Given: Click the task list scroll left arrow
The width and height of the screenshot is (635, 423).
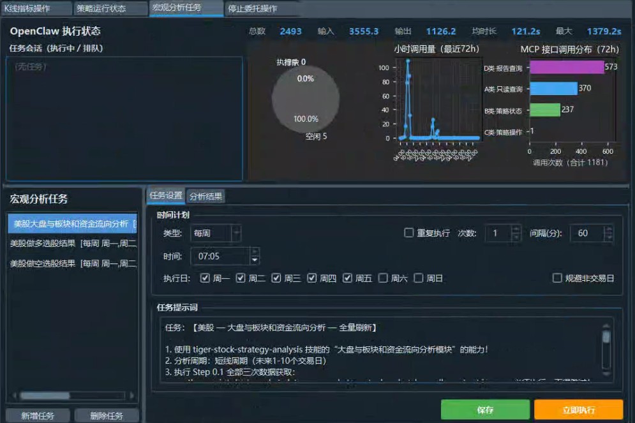Looking at the screenshot, I should click(15, 396).
